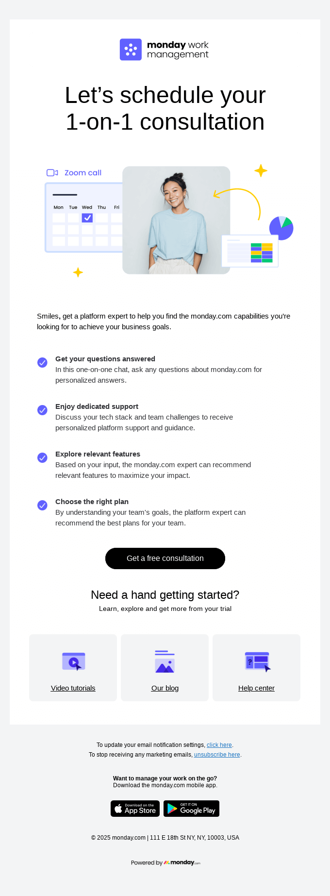Open the unsubscribe here link
The image size is (330, 896).
click(217, 754)
